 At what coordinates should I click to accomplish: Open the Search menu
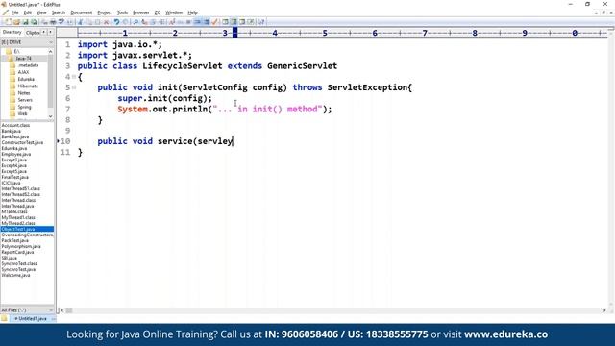tap(59, 12)
